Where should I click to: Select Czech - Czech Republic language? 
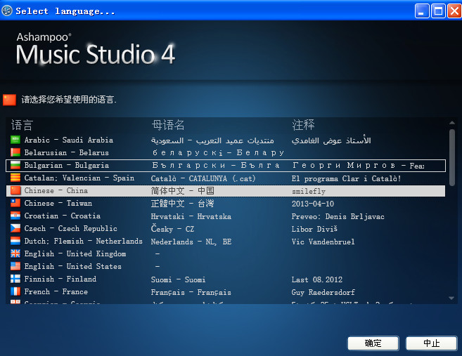[226, 229]
